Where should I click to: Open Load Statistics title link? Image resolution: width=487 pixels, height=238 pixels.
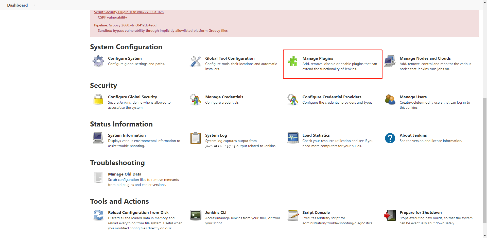tap(316, 135)
